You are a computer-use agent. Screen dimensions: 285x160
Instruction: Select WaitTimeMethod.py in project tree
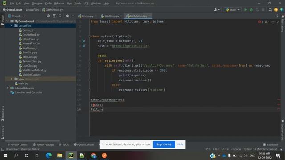pos(33,70)
